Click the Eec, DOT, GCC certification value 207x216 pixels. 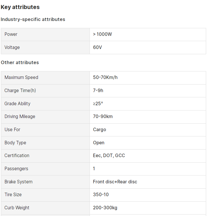tap(109, 156)
